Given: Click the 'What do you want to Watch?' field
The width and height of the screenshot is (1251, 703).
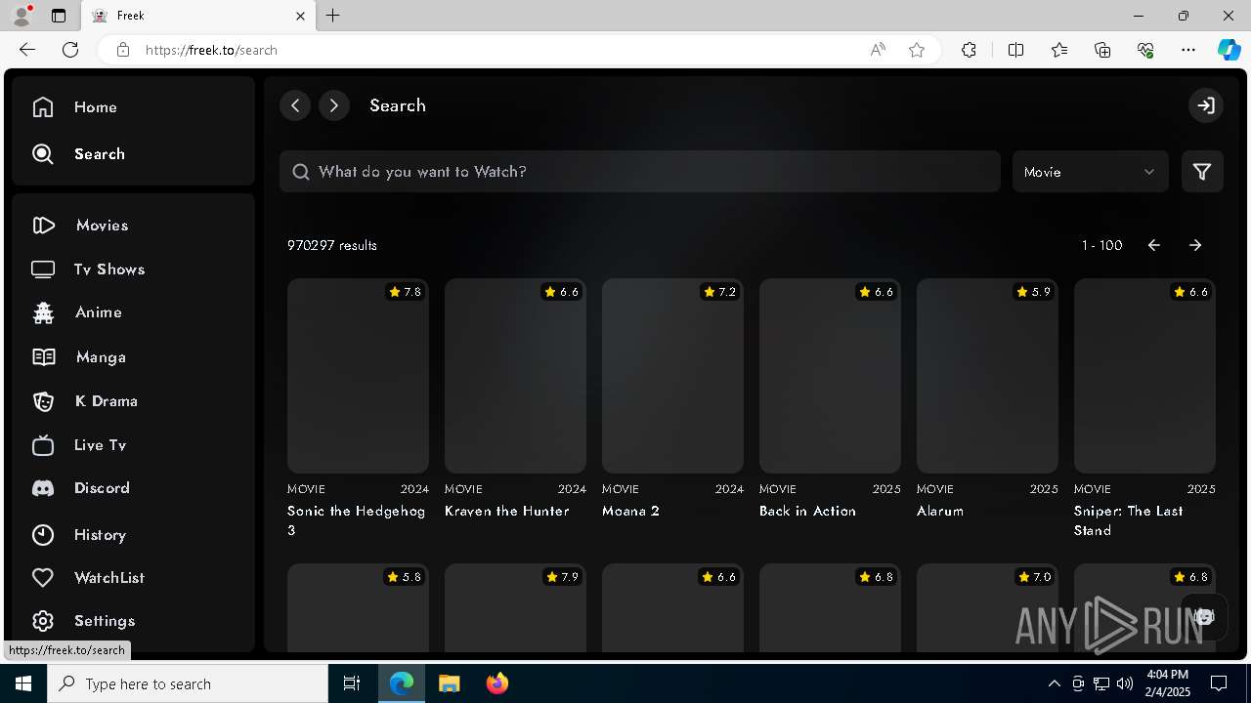Looking at the screenshot, I should pyautogui.click(x=640, y=172).
